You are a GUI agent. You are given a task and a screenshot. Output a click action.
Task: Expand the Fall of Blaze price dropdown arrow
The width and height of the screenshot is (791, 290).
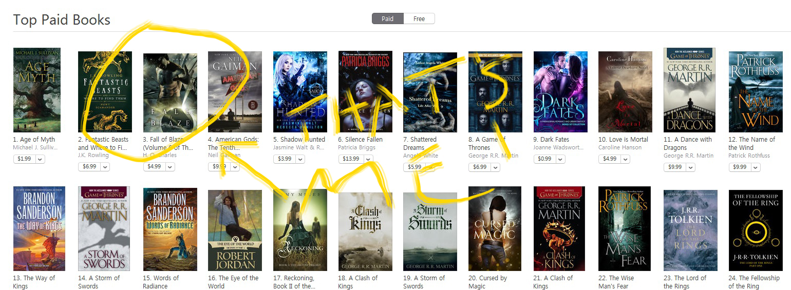click(x=170, y=167)
